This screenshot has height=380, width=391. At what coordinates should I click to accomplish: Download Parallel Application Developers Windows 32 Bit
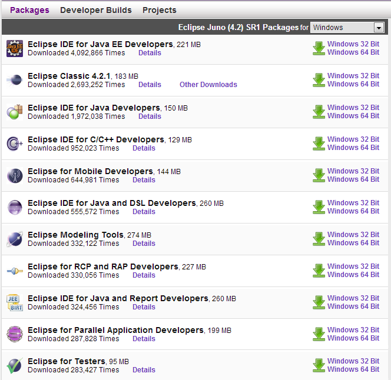353,330
